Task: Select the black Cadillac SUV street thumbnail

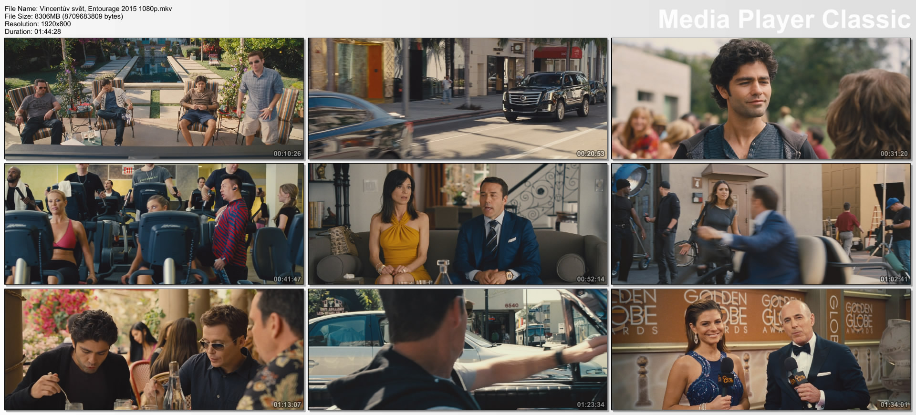Action: point(458,98)
